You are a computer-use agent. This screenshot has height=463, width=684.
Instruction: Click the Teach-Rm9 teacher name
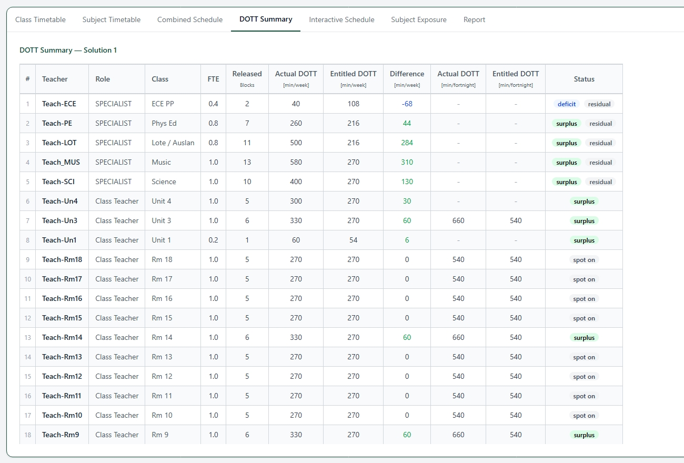[61, 435]
